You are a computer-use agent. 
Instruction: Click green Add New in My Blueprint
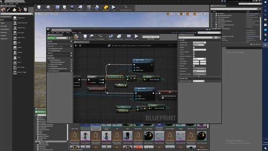pyautogui.click(x=52, y=38)
